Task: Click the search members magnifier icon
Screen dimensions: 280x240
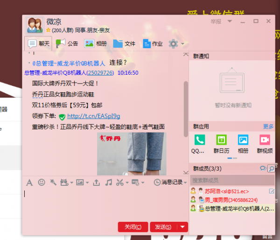Action: (x=271, y=169)
